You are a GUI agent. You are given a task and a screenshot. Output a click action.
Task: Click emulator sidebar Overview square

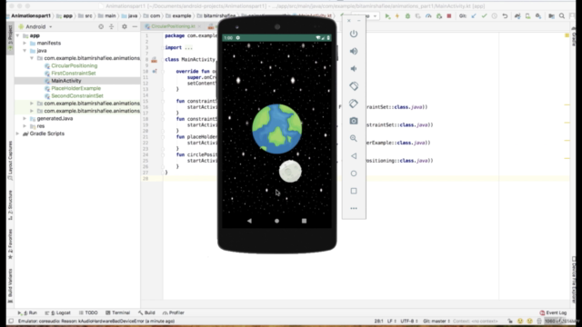(354, 191)
